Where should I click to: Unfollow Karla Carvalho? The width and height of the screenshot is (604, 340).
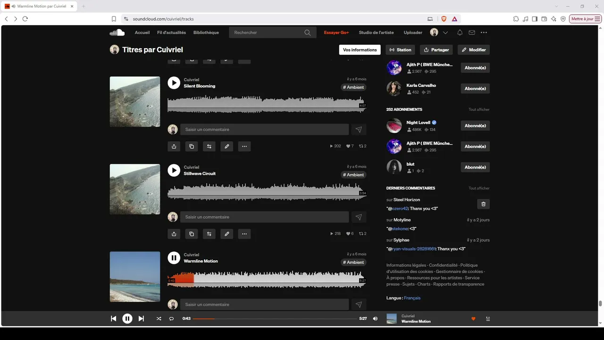(475, 88)
